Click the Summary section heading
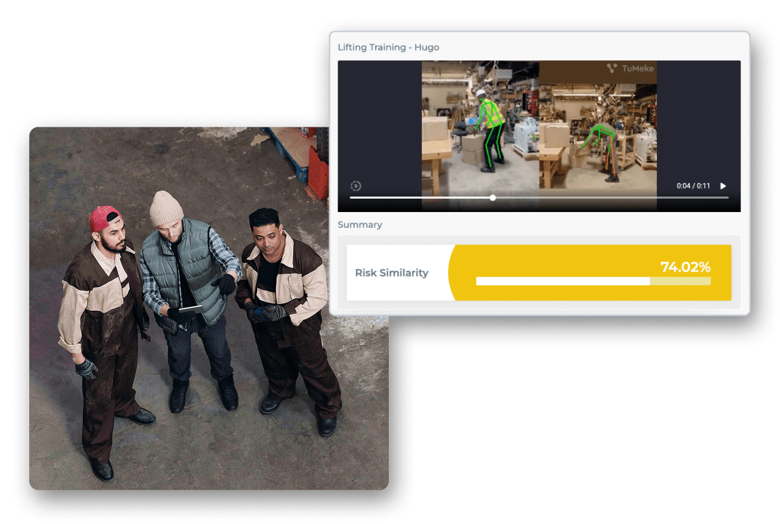Viewport: 780px width, 524px height. coord(360,225)
